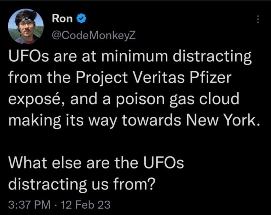Click Ron's profile picture
The height and width of the screenshot is (215, 271).
coord(26,26)
